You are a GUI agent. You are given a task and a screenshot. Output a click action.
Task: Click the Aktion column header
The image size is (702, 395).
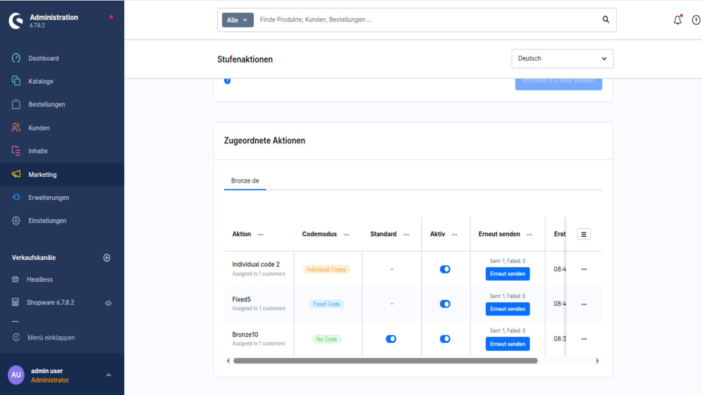(x=242, y=234)
